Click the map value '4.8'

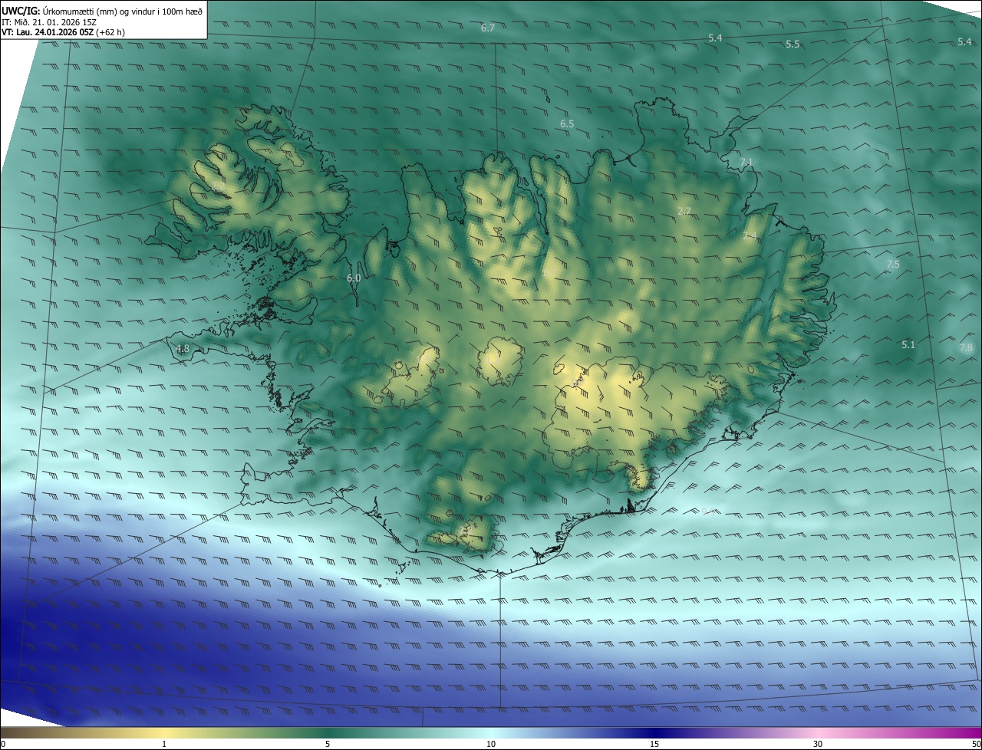click(183, 349)
